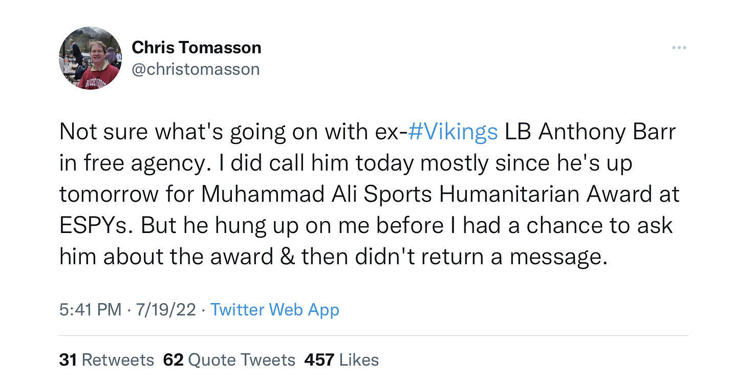This screenshot has width=732, height=382.
Task: View the 457 Likes list
Action: pos(341,359)
